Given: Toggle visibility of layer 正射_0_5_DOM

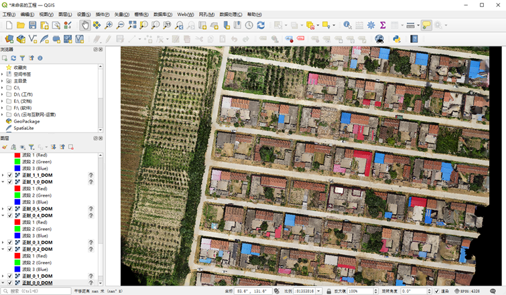Looking at the screenshot, I should (x=10, y=209).
